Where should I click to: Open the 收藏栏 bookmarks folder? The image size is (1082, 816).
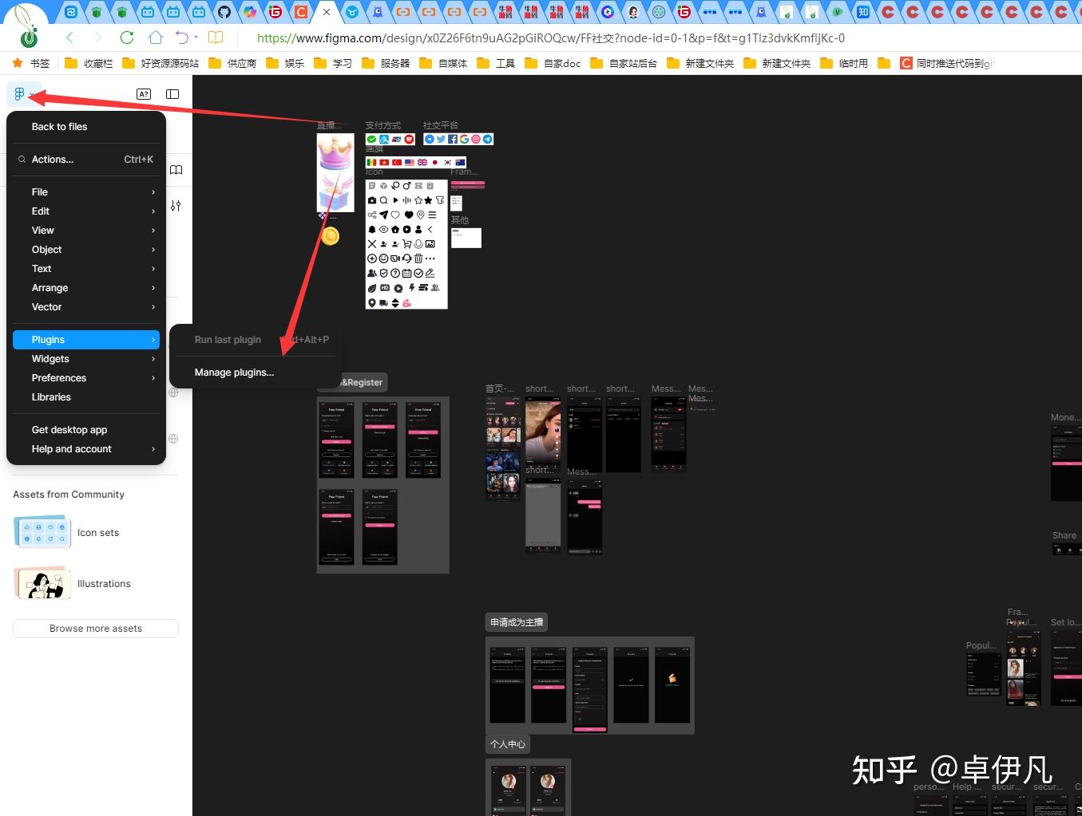89,63
